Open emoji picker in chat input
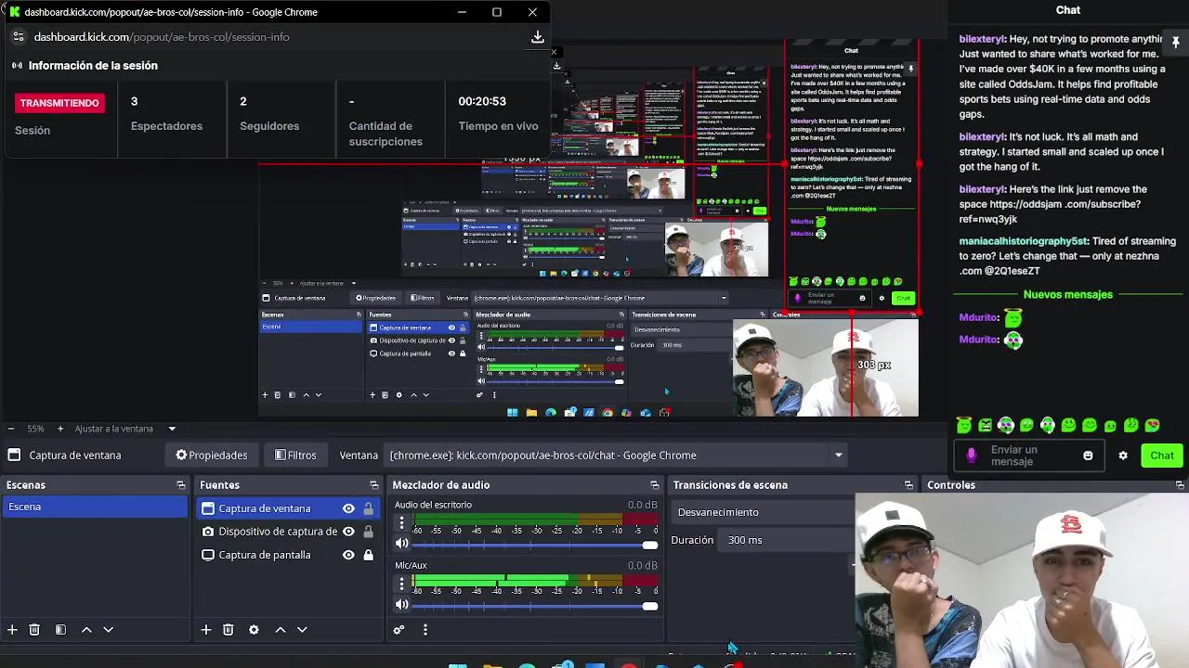This screenshot has width=1189, height=668. tap(1088, 456)
